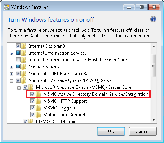Image resolution: width=164 pixels, height=143 pixels.
Task: Enable Internet Information Services Hostable Web Core
Action: 18,60
